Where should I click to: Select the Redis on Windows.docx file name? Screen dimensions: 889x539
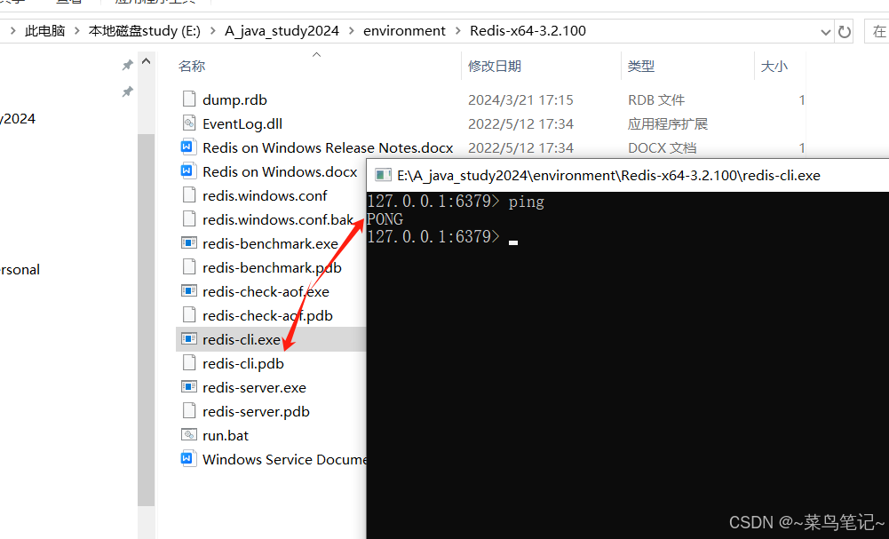[280, 171]
